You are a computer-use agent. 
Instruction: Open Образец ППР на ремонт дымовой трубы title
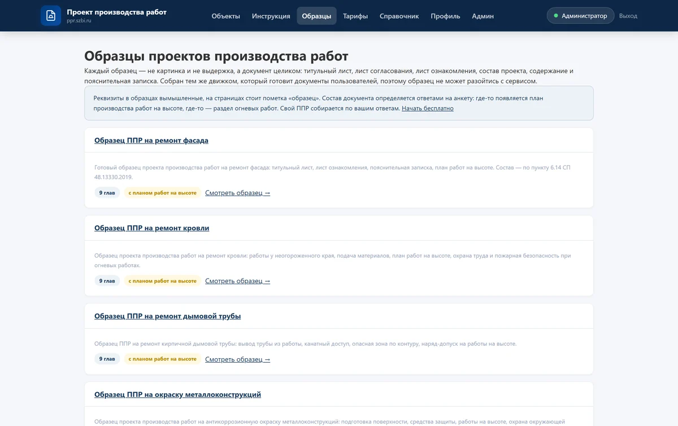pos(168,316)
